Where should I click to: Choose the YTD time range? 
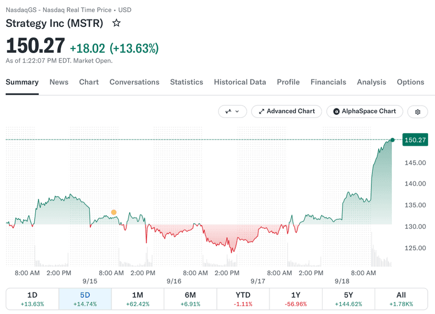(x=243, y=299)
